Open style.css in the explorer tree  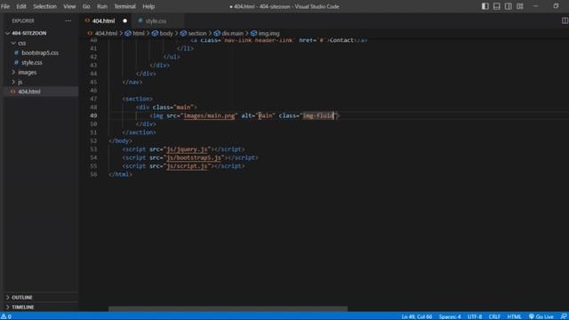point(32,62)
